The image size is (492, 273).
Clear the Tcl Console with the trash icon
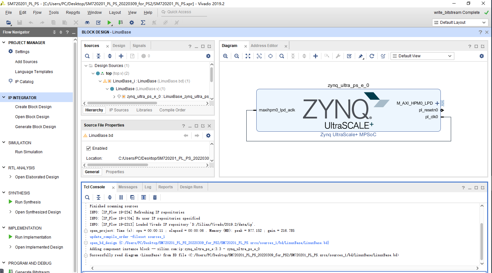[155, 197]
